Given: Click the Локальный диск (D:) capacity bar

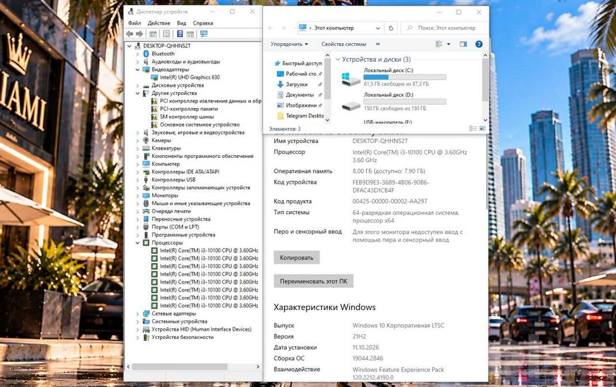Looking at the screenshot, I should [x=405, y=102].
